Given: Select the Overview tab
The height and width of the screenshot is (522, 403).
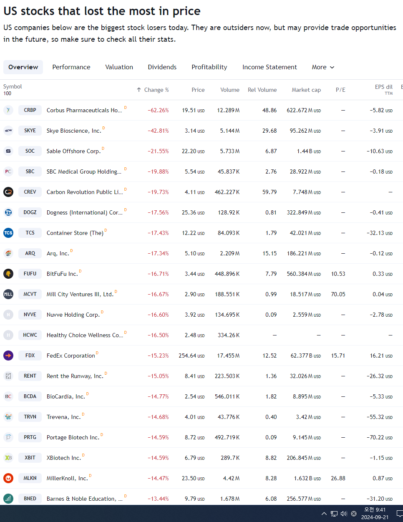Looking at the screenshot, I should [x=23, y=67].
